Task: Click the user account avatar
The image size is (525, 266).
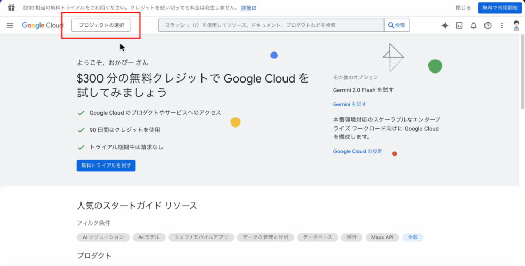Action: [x=516, y=26]
